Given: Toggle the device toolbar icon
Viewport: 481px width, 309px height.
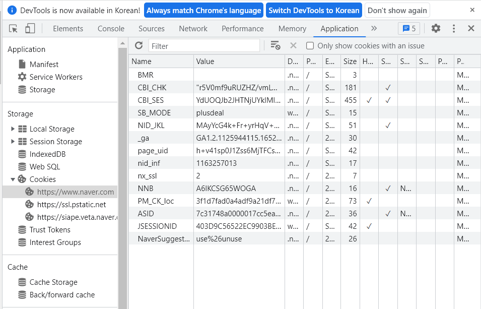Looking at the screenshot, I should (x=30, y=29).
